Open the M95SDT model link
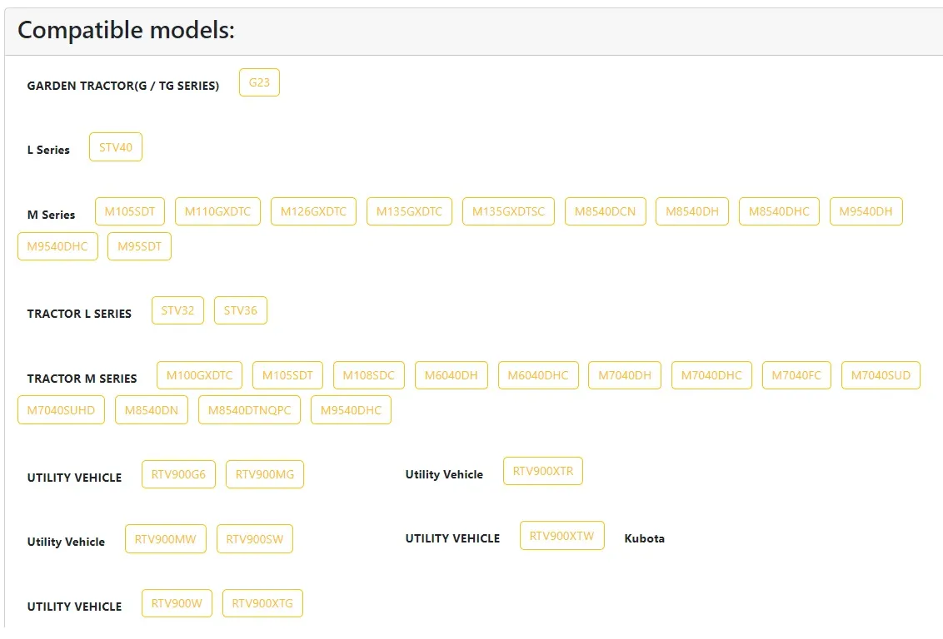The width and height of the screenshot is (943, 639). click(139, 246)
